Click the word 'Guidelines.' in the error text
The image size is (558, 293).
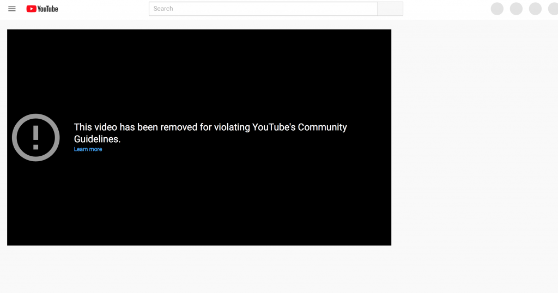click(97, 139)
